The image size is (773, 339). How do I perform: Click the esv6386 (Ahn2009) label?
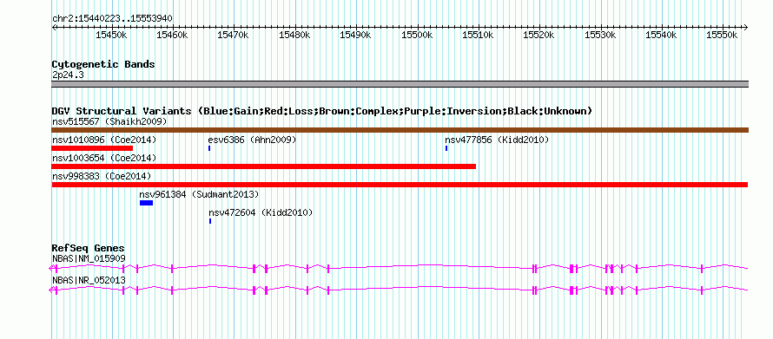[253, 140]
